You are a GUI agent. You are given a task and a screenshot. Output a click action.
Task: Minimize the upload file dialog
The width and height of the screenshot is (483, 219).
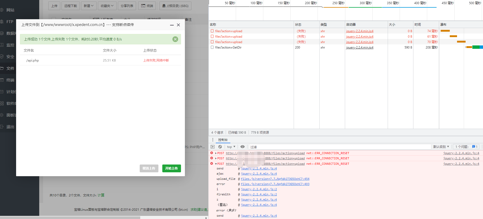point(172,25)
